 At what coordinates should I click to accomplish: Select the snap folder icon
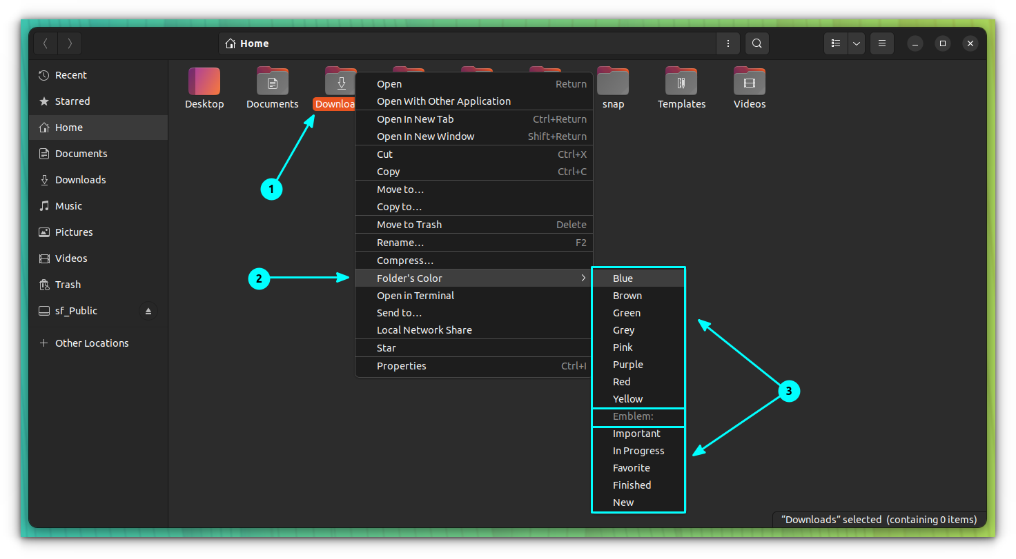(613, 81)
